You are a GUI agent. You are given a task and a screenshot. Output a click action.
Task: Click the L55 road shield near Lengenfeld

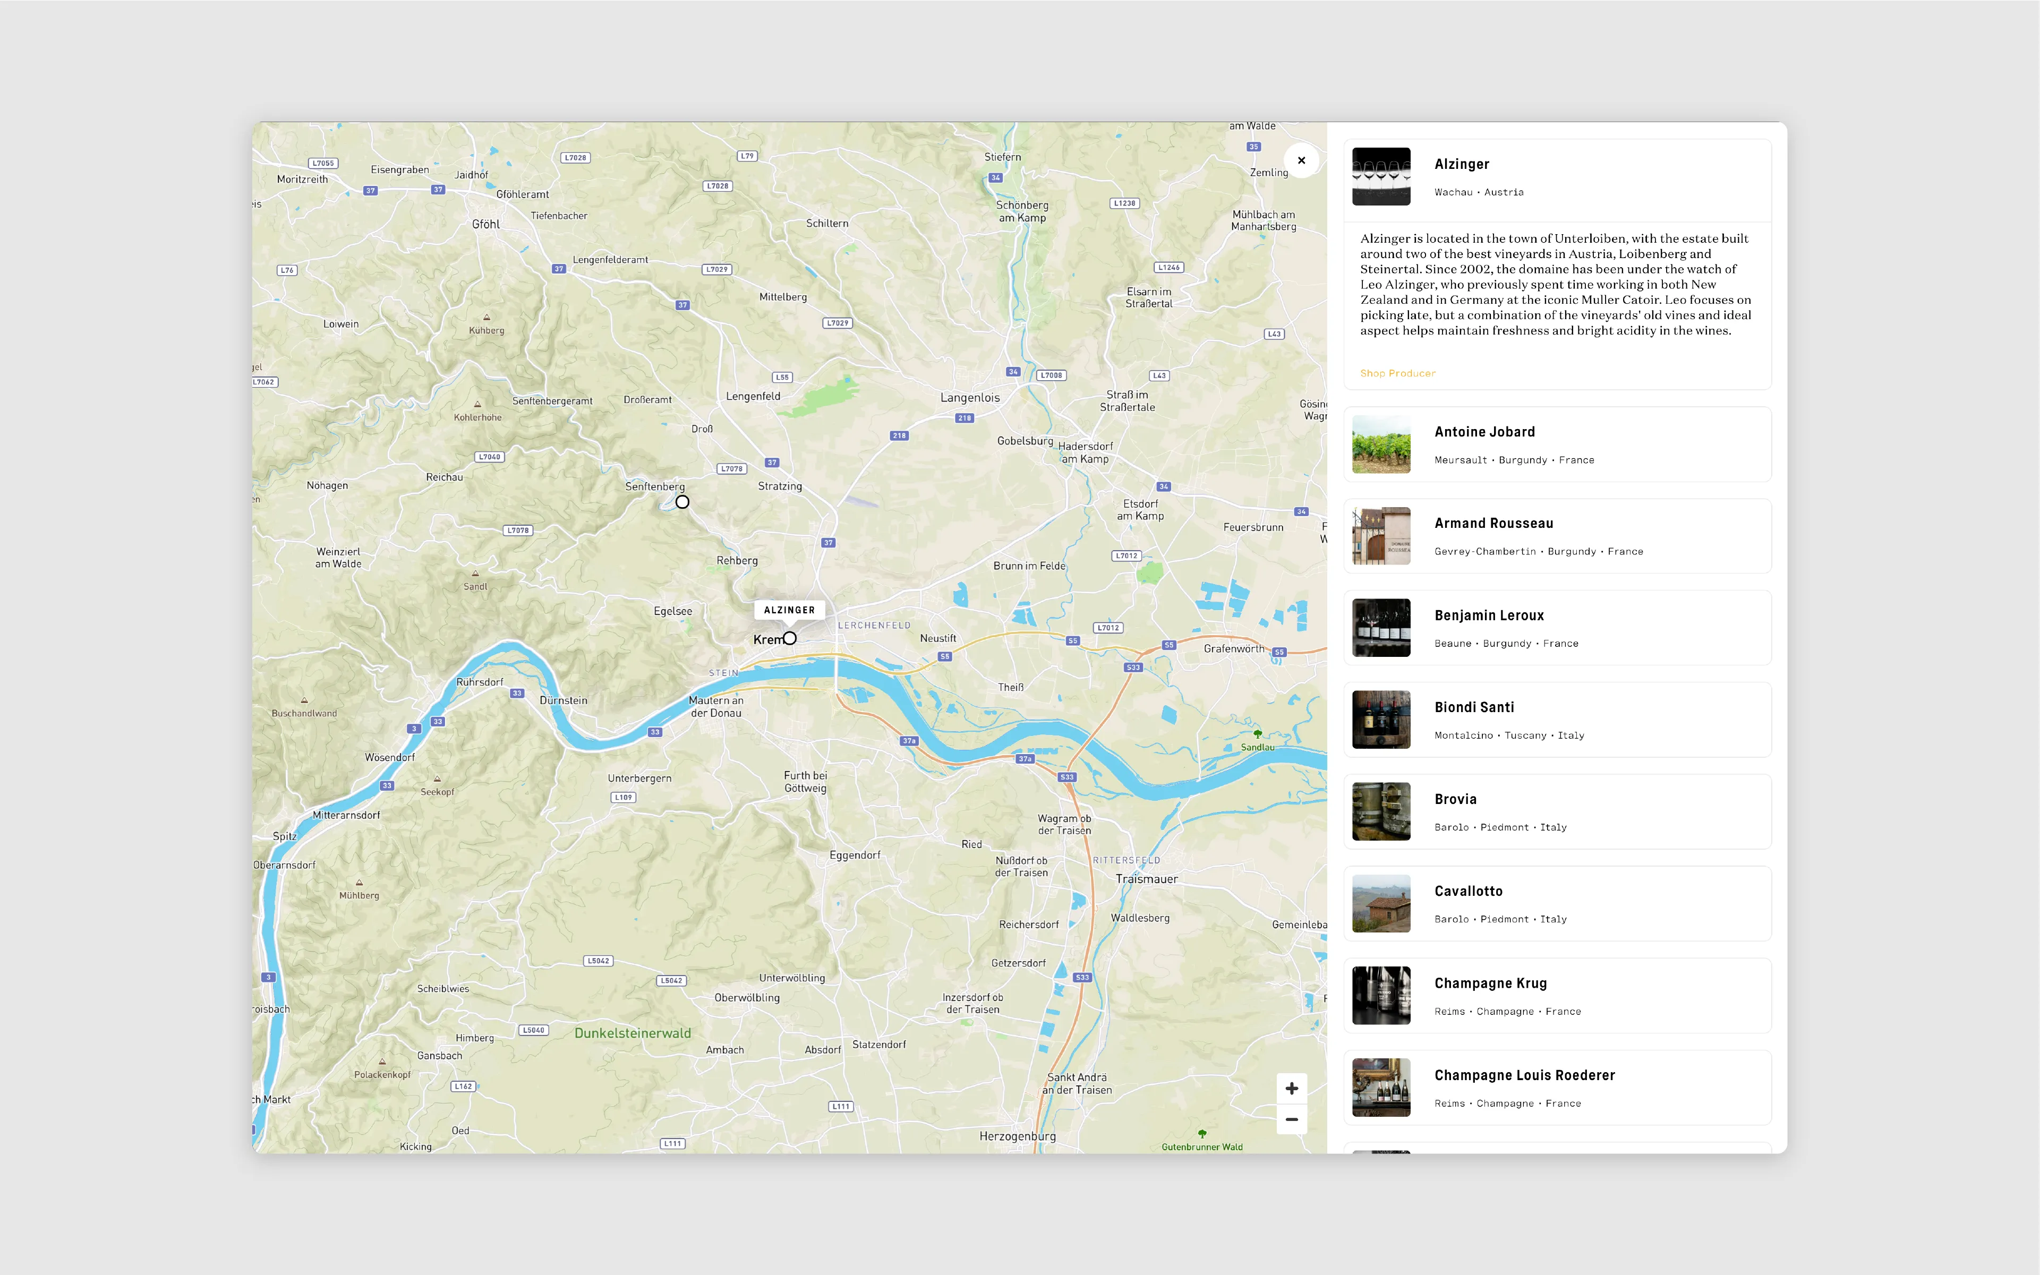click(x=783, y=378)
